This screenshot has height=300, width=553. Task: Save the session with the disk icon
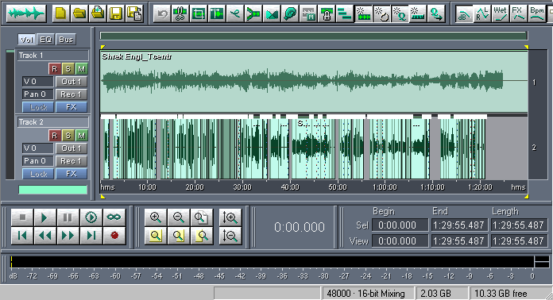(x=116, y=13)
